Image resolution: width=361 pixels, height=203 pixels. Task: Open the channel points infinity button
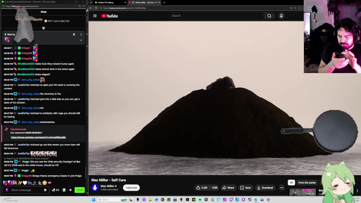tap(56, 190)
